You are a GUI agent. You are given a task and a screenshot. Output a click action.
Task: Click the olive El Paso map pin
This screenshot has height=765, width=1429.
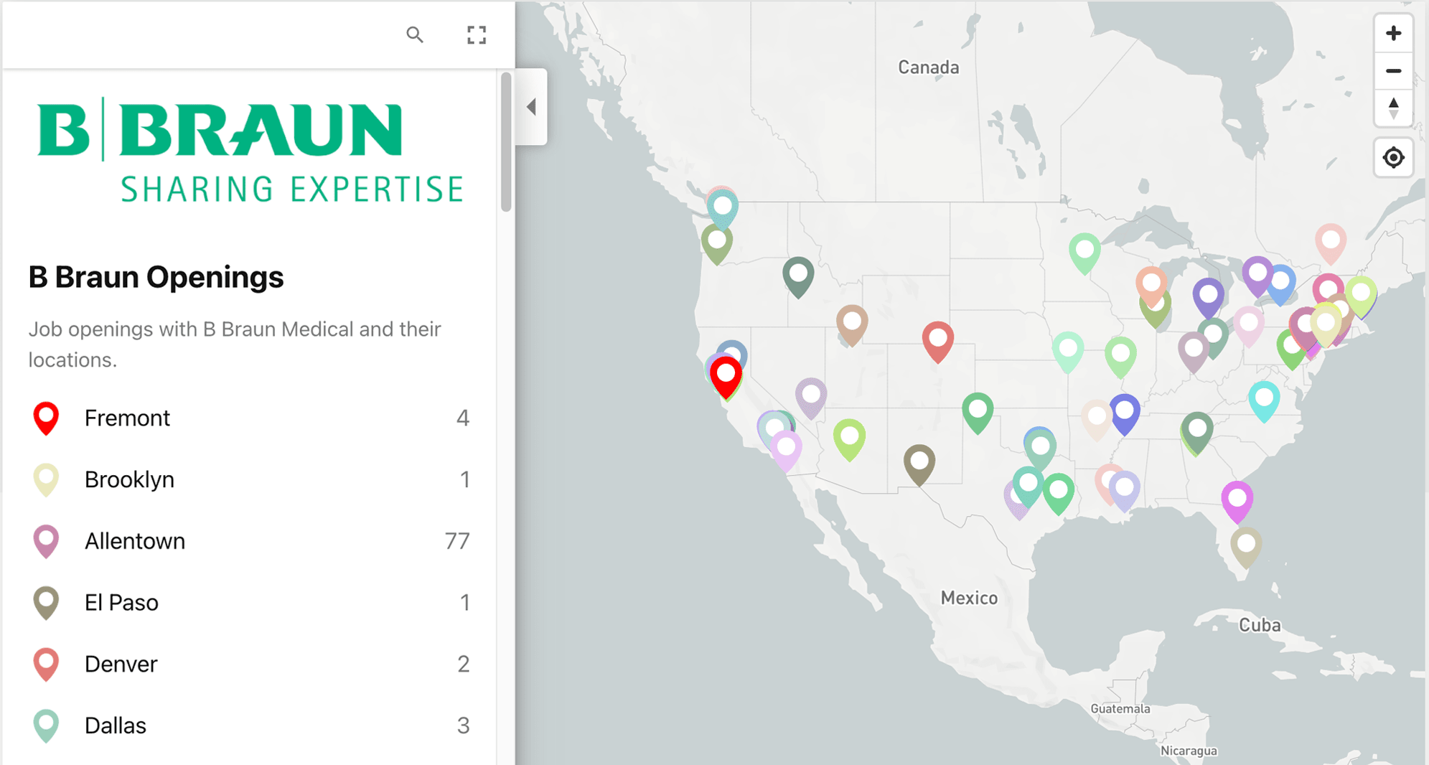[x=919, y=461]
